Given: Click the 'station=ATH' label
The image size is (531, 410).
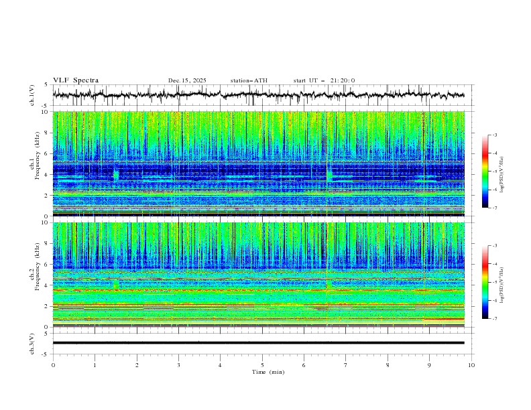Looking at the screenshot, I should click(x=249, y=80).
